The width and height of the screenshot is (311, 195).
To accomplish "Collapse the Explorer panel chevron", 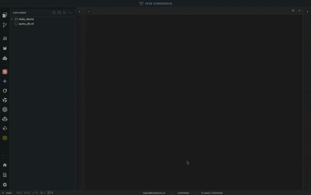I will (70, 13).
